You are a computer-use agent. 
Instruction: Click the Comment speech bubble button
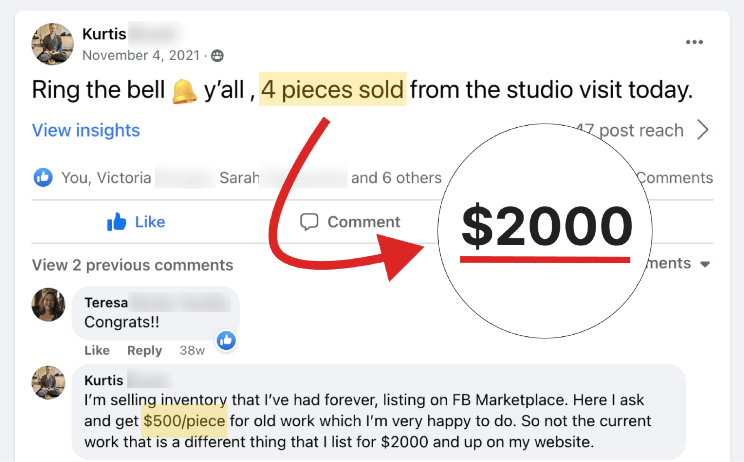(x=350, y=222)
